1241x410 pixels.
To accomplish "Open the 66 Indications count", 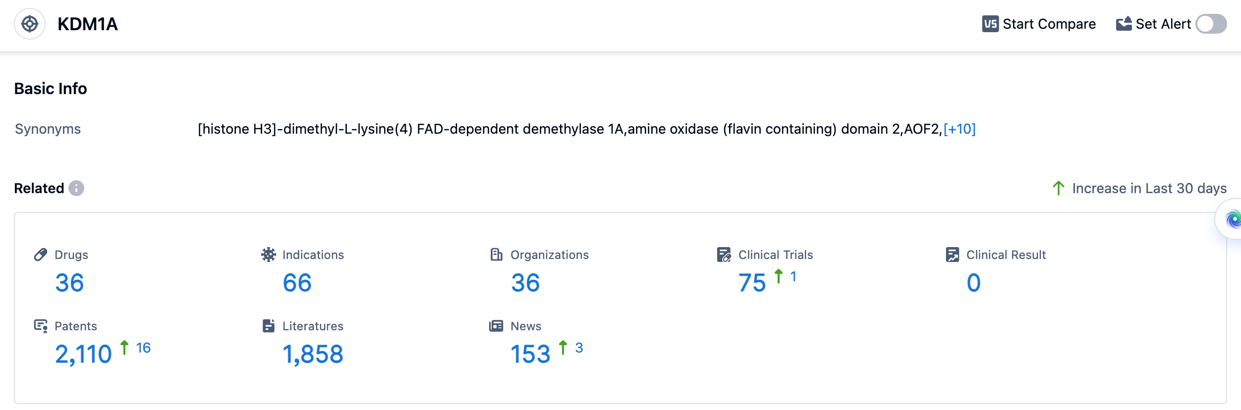I will (x=297, y=283).
